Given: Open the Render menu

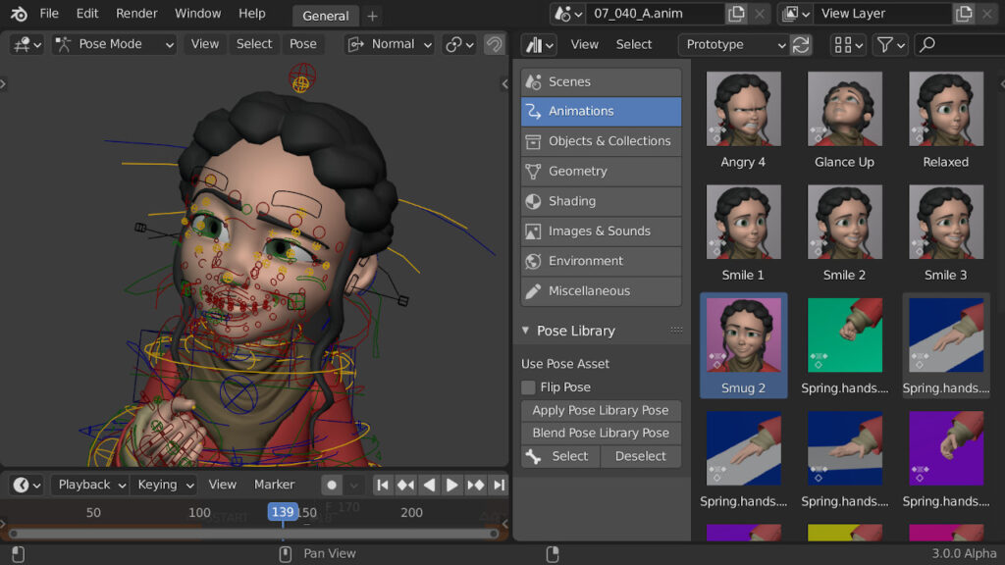Looking at the screenshot, I should coord(136,14).
